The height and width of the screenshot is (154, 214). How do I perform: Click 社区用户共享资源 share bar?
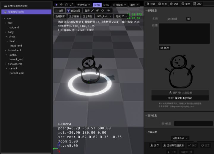[x=180, y=93]
